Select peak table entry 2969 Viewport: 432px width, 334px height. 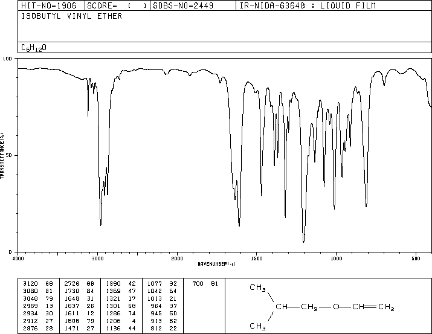coord(30,306)
